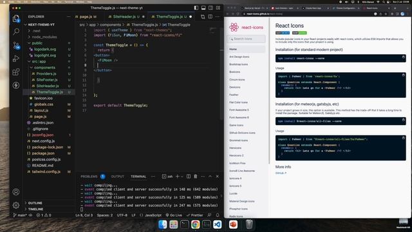412x232 pixels.
Task: Click the errors and warnings status indicator
Action: pos(44,215)
